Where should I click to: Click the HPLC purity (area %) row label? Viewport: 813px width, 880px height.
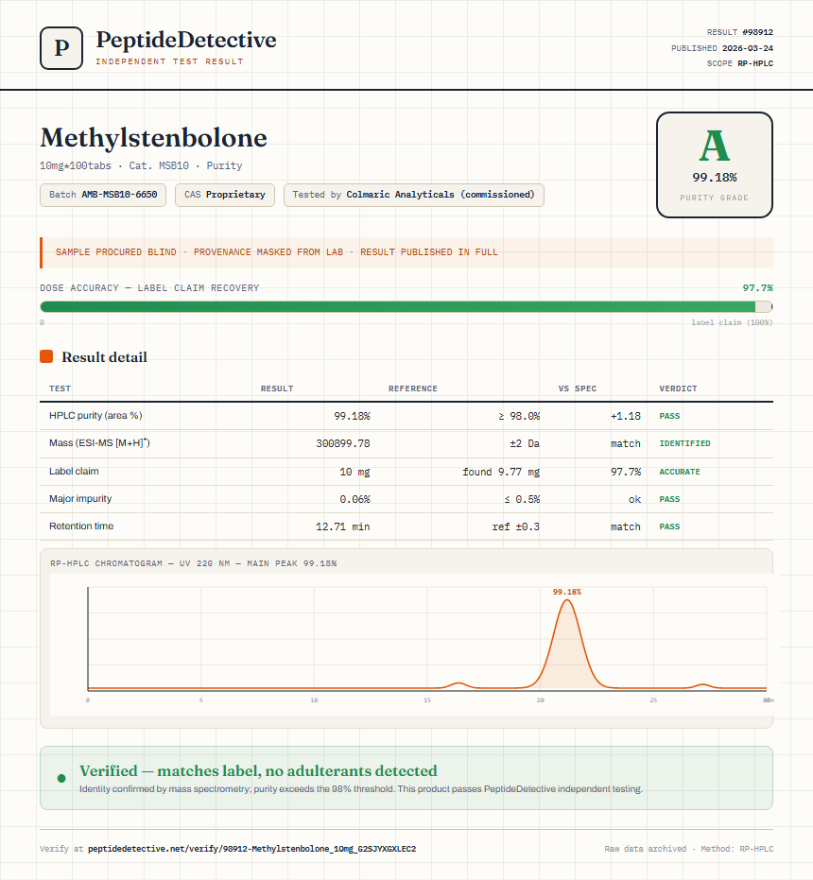tap(95, 415)
